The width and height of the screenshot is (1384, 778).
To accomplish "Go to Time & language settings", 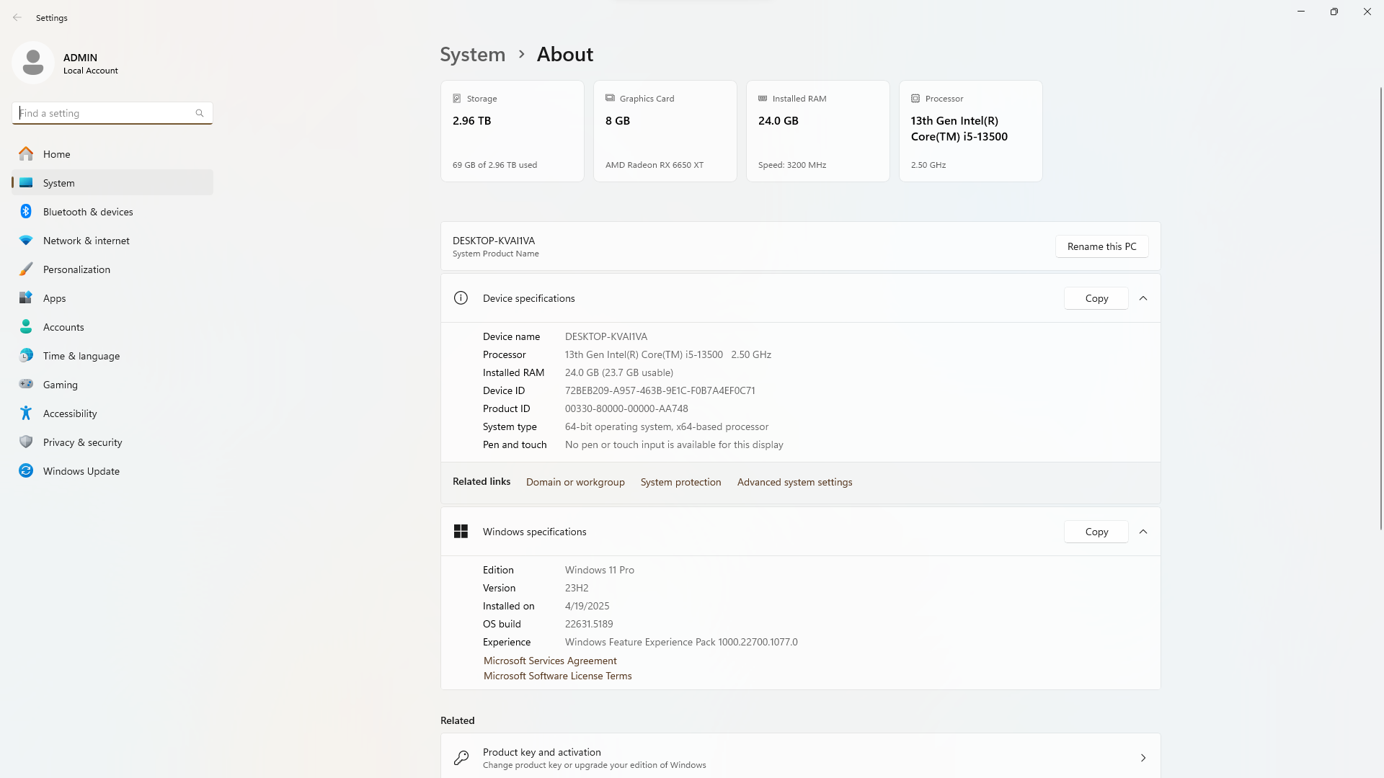I will (x=81, y=356).
